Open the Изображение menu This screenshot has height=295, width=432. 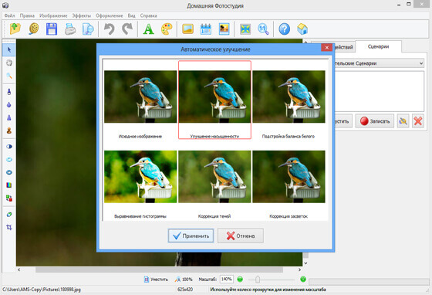[x=53, y=15]
